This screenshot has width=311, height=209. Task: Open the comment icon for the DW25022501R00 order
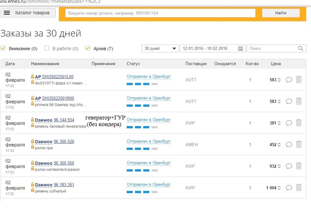[x=289, y=101]
